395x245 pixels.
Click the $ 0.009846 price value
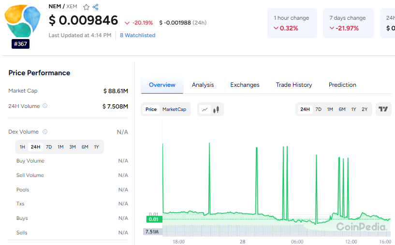tap(83, 20)
